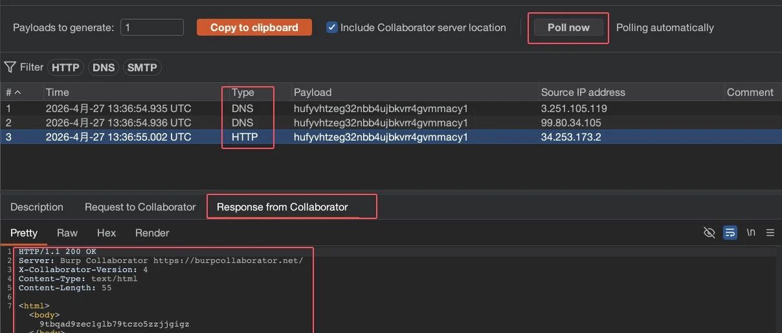Click the Content-Length: 55 line
This screenshot has width=782, height=333.
65,288
